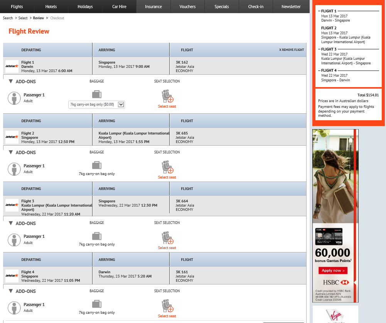Open the Hotels menu tab

51,7
